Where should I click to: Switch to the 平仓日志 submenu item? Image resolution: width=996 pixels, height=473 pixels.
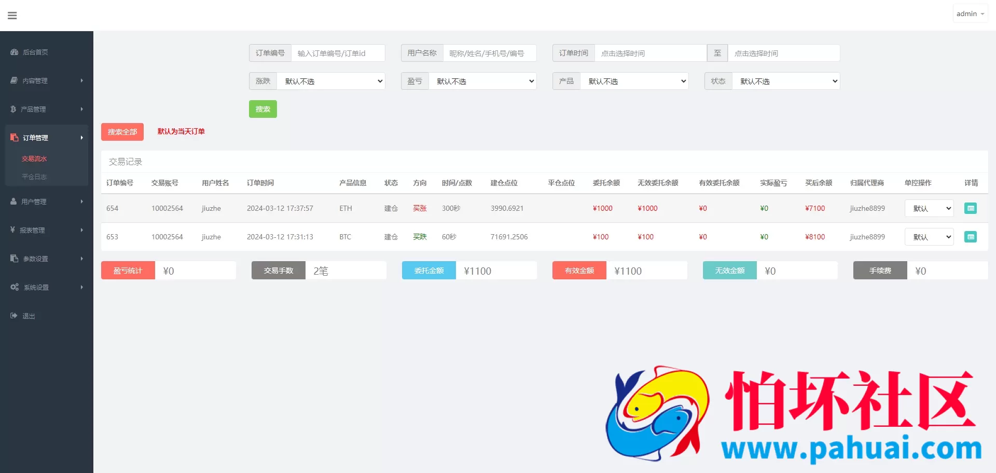coord(34,177)
